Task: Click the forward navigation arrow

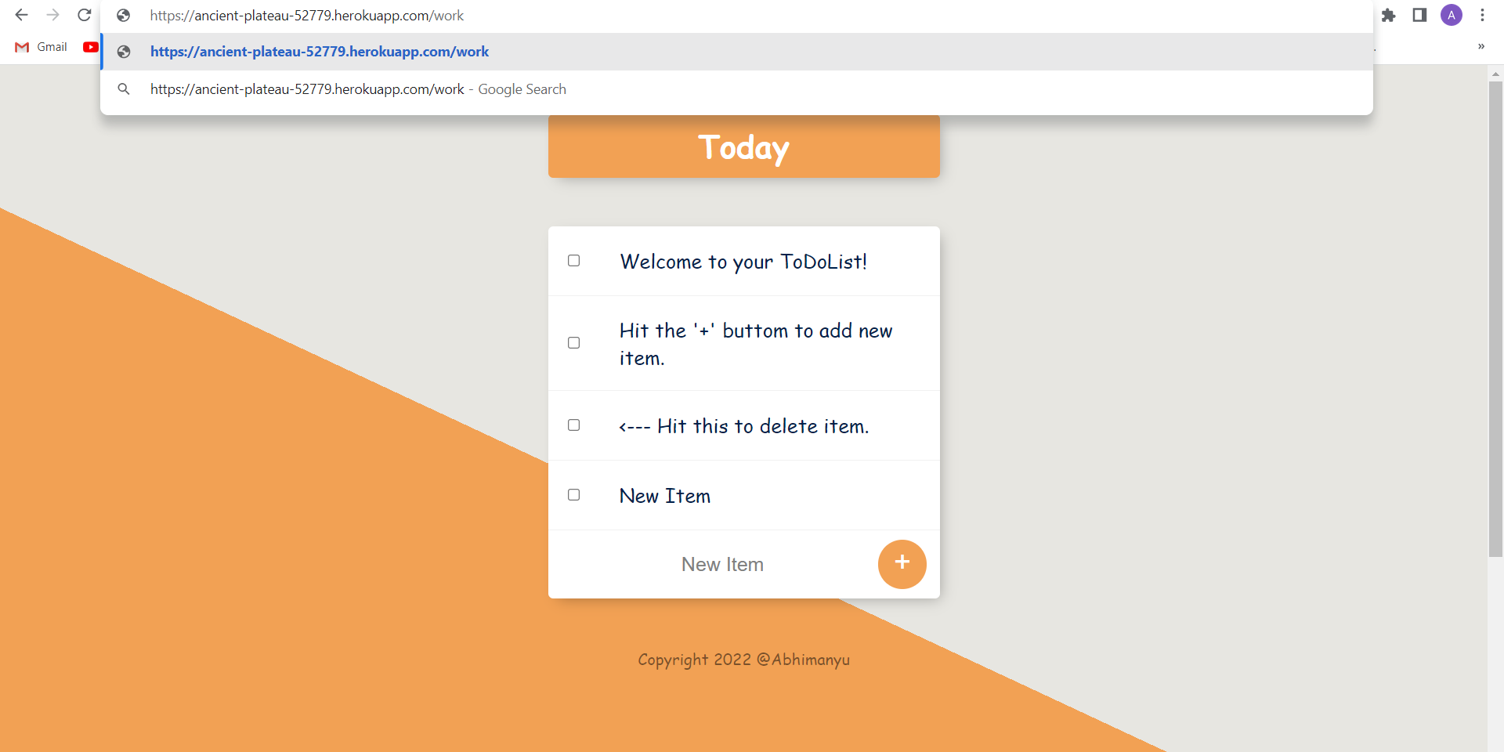Action: tap(52, 15)
